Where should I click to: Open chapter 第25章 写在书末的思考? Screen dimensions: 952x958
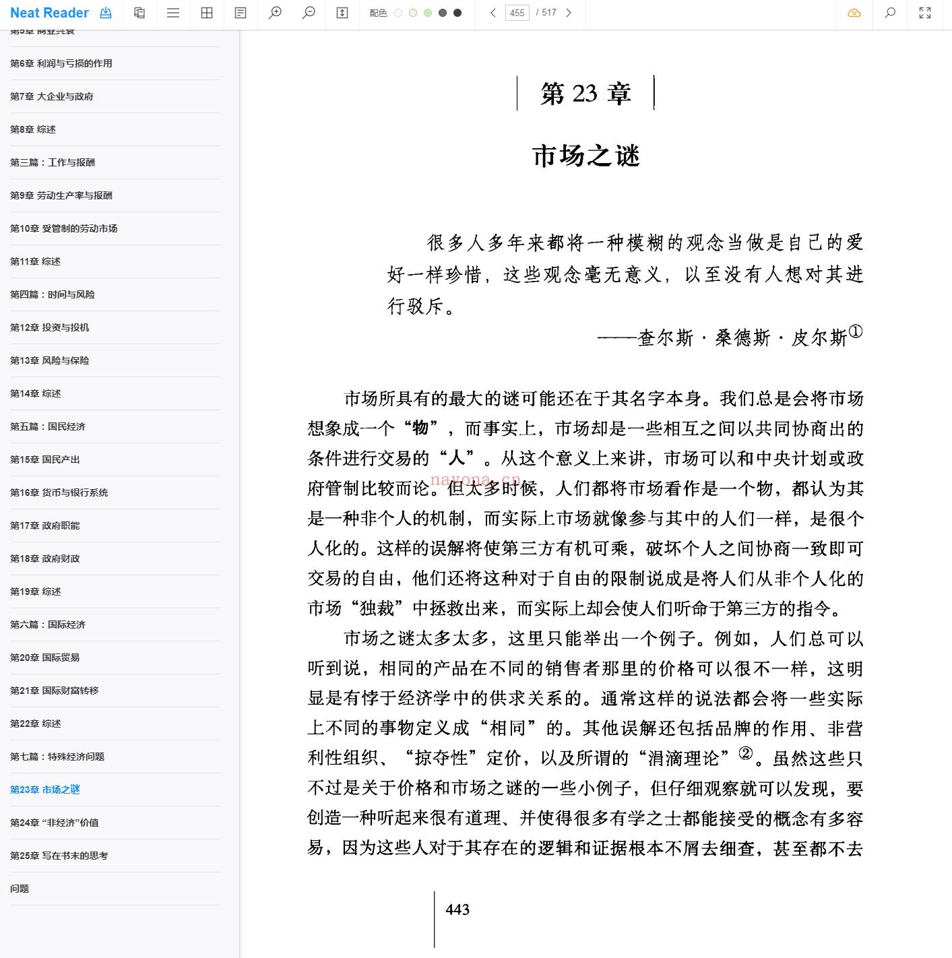59,856
